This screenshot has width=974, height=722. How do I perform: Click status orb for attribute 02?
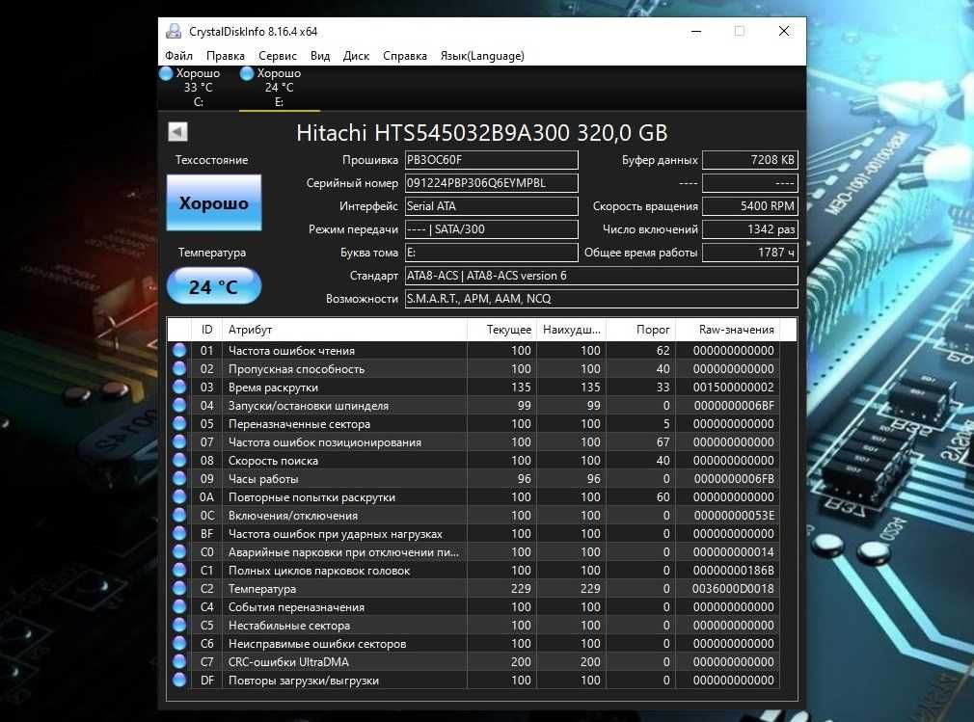coord(179,369)
